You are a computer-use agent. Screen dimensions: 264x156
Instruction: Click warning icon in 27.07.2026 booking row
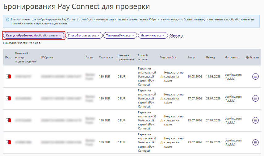pyautogui.click(x=161, y=99)
